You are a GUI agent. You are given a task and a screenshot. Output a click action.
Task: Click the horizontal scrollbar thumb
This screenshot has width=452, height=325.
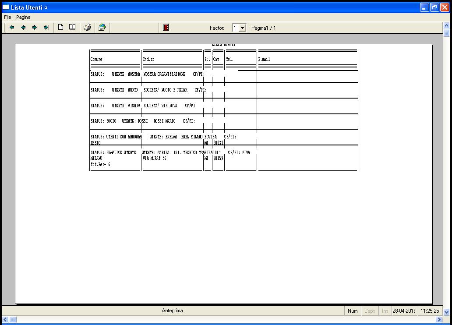13,319
